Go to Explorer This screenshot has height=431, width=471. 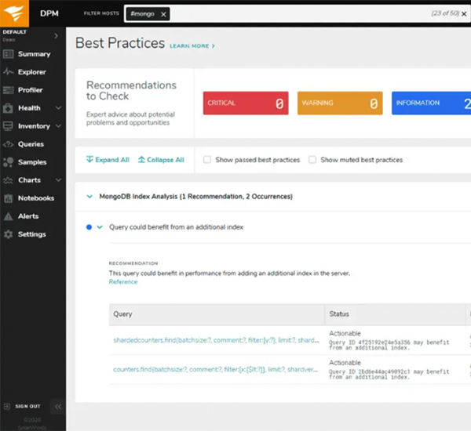click(32, 72)
